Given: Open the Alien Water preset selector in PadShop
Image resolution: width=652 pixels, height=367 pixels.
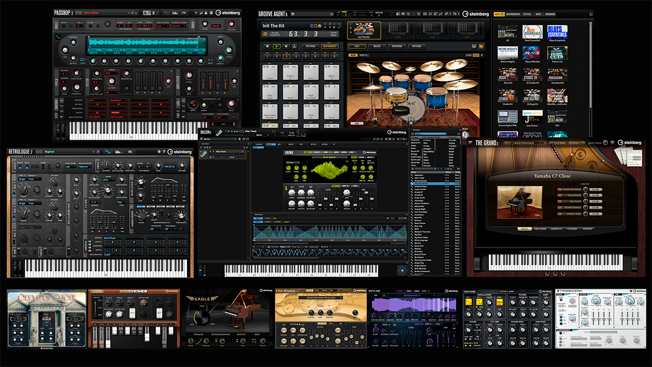Looking at the screenshot, I should pyautogui.click(x=93, y=13).
